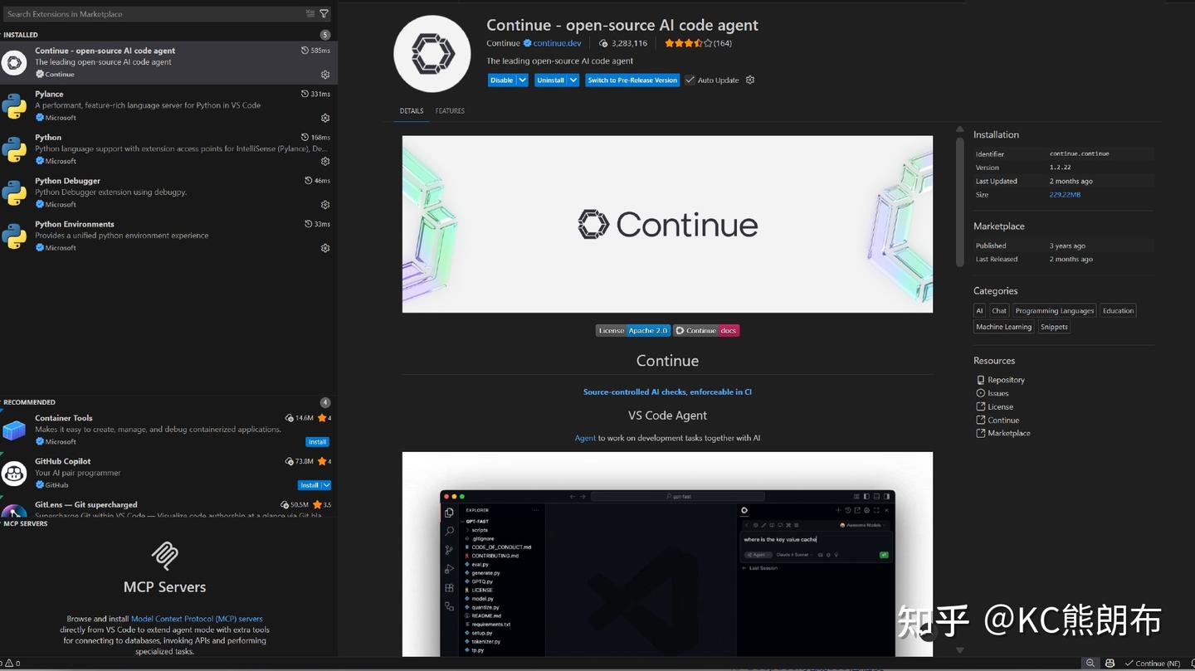This screenshot has width=1195, height=671.
Task: Switch to the DETAILS tab
Action: point(412,111)
